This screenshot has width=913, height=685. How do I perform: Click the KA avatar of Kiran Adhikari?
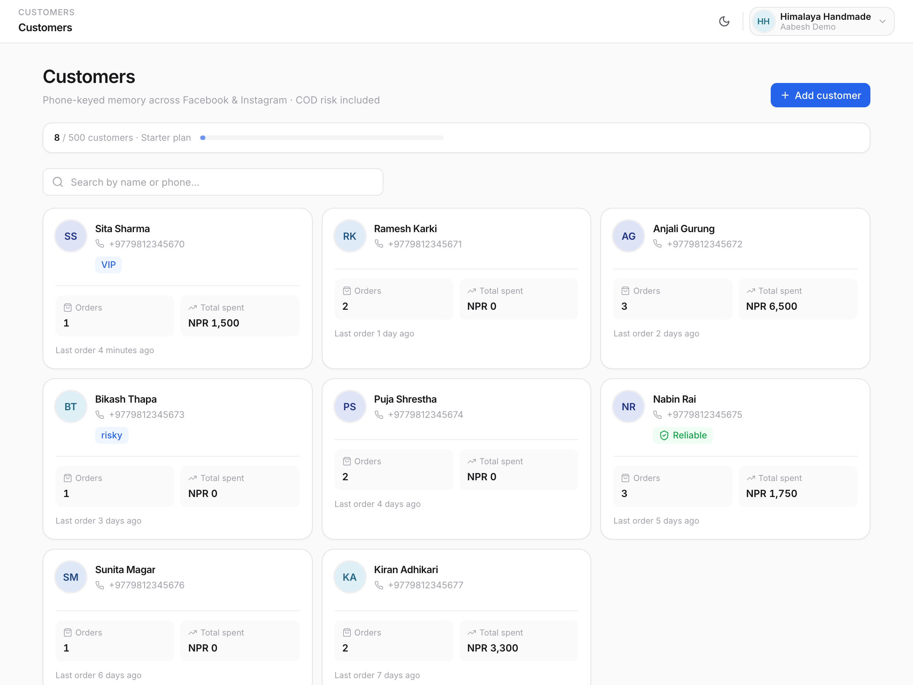[350, 577]
